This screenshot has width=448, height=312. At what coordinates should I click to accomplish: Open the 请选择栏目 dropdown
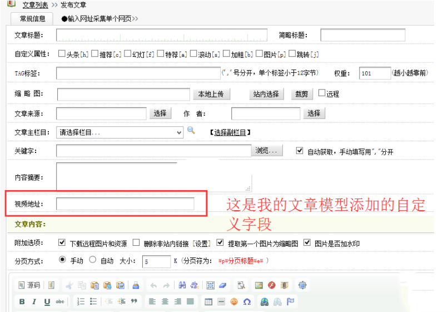120,132
